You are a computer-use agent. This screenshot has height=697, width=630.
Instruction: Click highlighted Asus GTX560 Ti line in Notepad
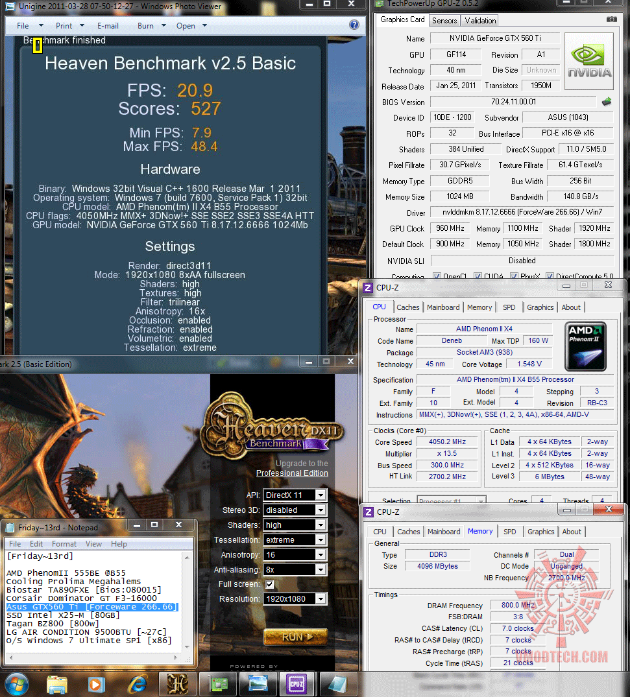click(92, 607)
